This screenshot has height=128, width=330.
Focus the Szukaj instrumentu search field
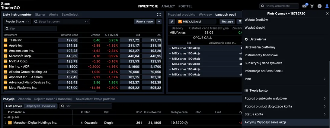[x=279, y=6]
